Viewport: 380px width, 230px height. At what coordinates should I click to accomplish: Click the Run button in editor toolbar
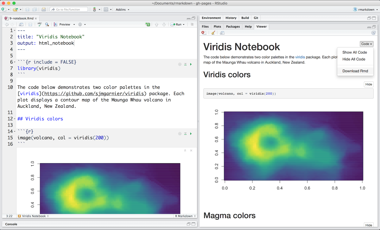pyautogui.click(x=176, y=24)
